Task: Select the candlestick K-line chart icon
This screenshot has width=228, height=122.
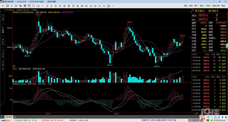Action: (16, 6)
